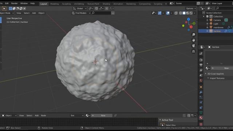Open the pivot point dropdown

click(x=91, y=9)
